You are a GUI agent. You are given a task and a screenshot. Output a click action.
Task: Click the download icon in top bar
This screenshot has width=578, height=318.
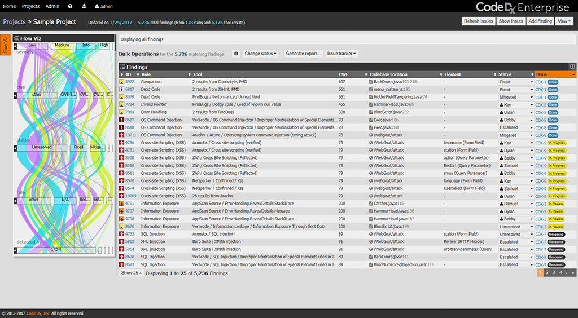84,6
